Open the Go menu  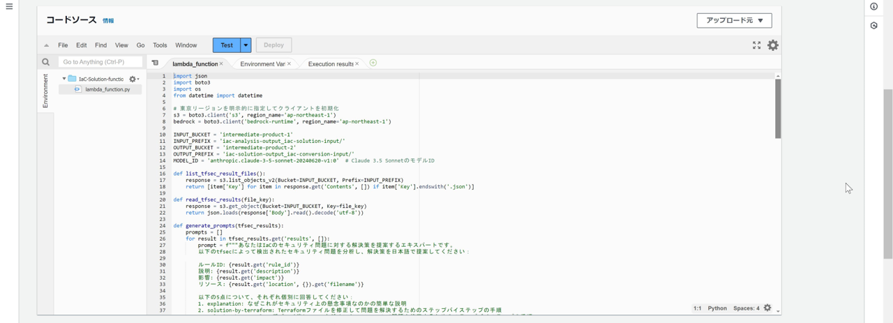click(140, 45)
